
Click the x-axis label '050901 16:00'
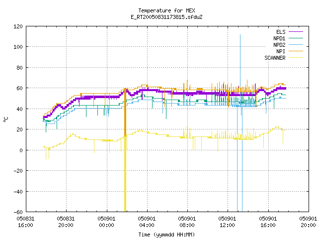[268, 222]
